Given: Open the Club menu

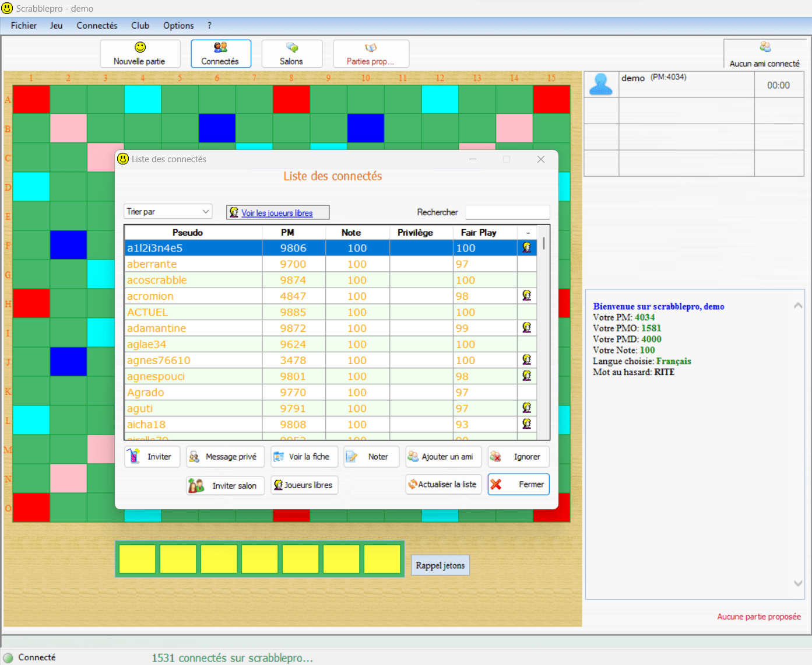Looking at the screenshot, I should [x=140, y=26].
